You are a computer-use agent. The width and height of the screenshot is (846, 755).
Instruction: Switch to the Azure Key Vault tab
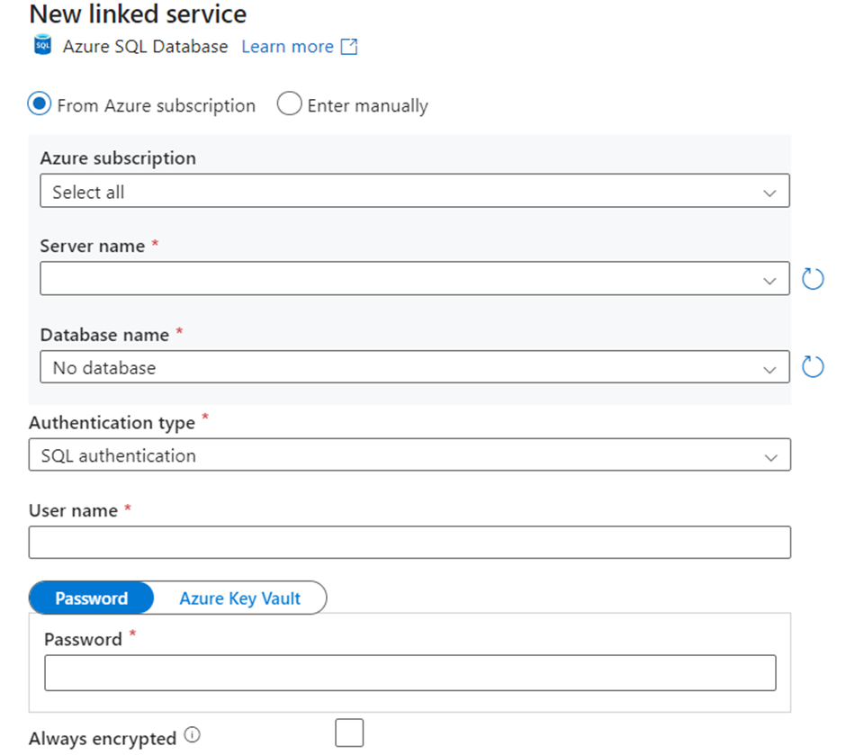[x=239, y=598]
